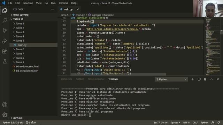Switch to the OUTPUT panel tab
Viewport: 223px width, 125px height.
pyautogui.click(x=80, y=79)
